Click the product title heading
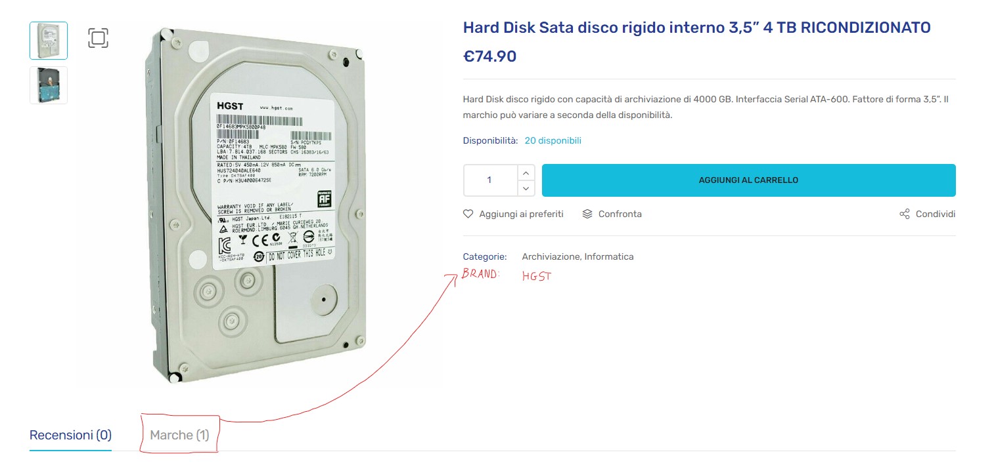 [697, 28]
